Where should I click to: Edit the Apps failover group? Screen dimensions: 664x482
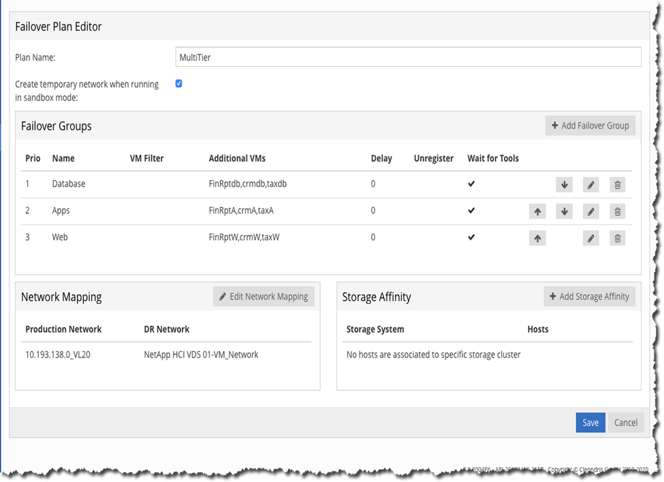tap(591, 212)
